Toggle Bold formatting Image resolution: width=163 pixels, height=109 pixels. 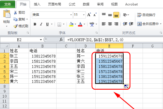click(35, 24)
